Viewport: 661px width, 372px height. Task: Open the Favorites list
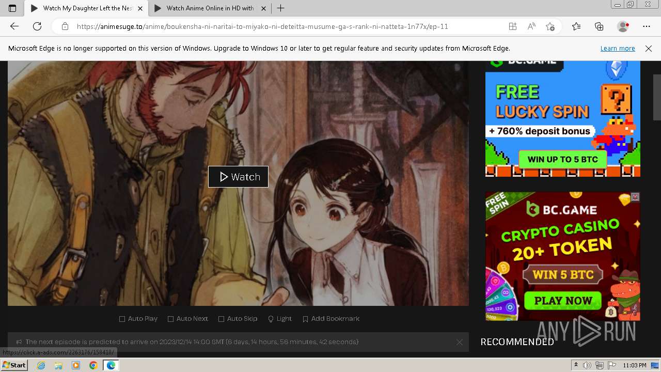tap(576, 26)
